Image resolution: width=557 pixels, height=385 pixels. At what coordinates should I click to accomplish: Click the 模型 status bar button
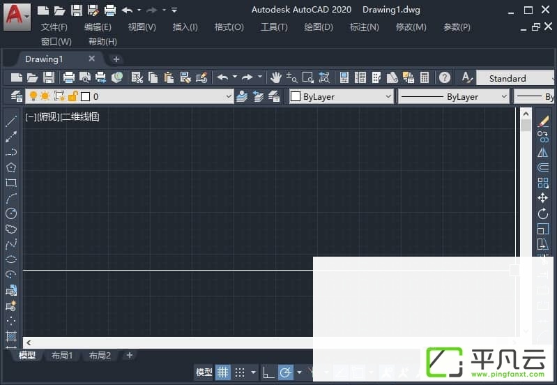coord(204,372)
